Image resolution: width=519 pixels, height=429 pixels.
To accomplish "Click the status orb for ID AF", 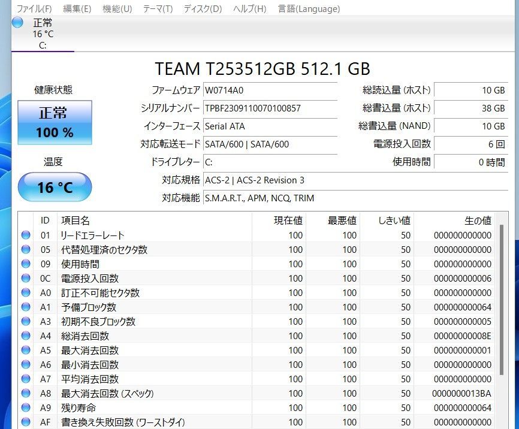I will (x=26, y=422).
